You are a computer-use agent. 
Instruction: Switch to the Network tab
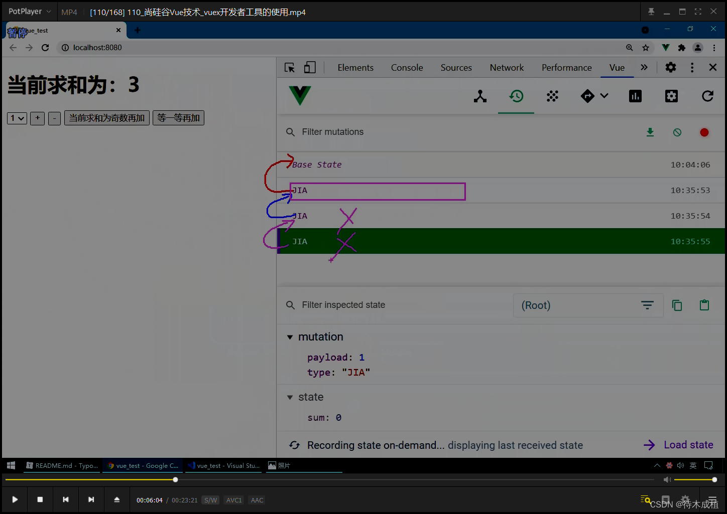click(507, 67)
